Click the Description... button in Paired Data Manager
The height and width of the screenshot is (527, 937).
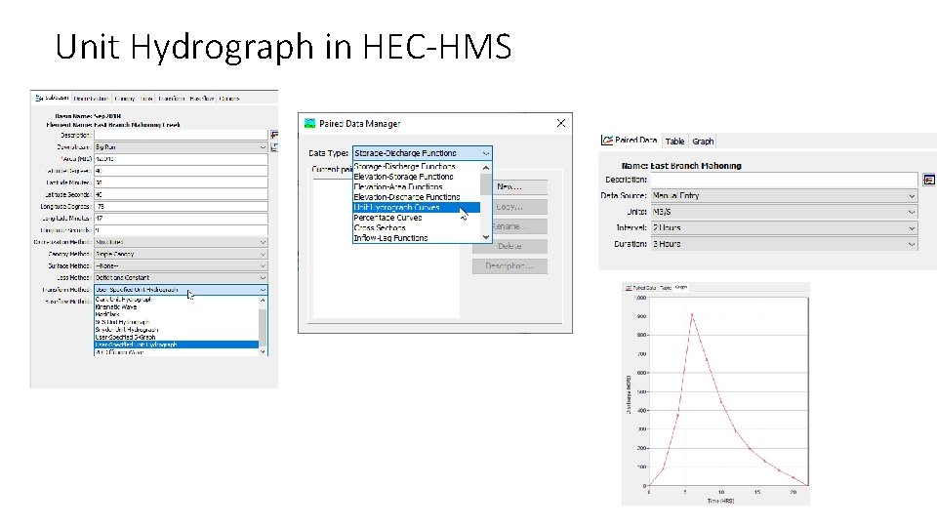[x=509, y=265]
